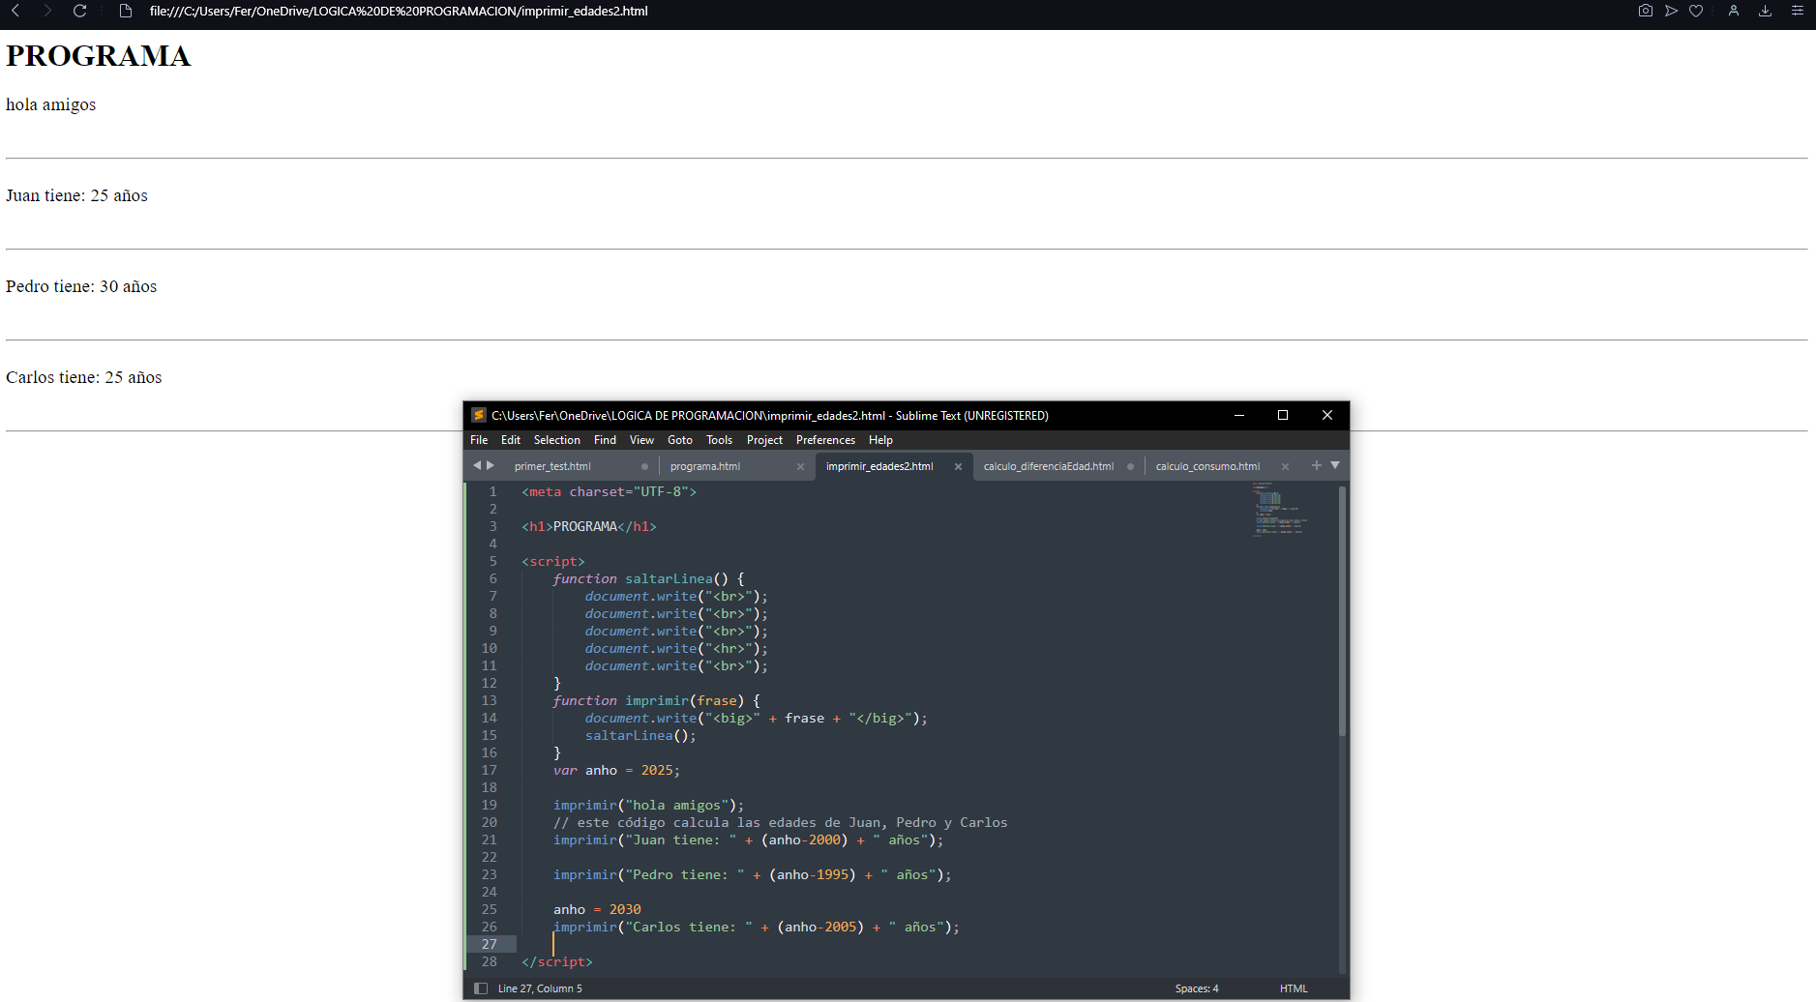Click the send arrow icon in browser

coord(1671,11)
